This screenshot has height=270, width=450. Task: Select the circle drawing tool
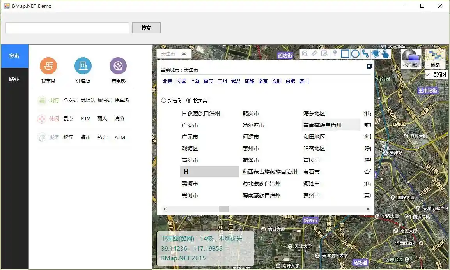pos(355,54)
